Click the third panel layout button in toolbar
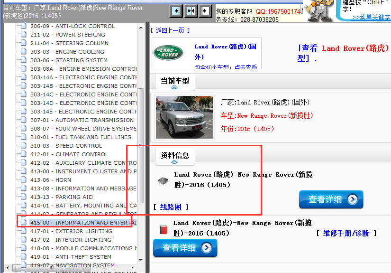The image size is (391, 273). pos(206,10)
